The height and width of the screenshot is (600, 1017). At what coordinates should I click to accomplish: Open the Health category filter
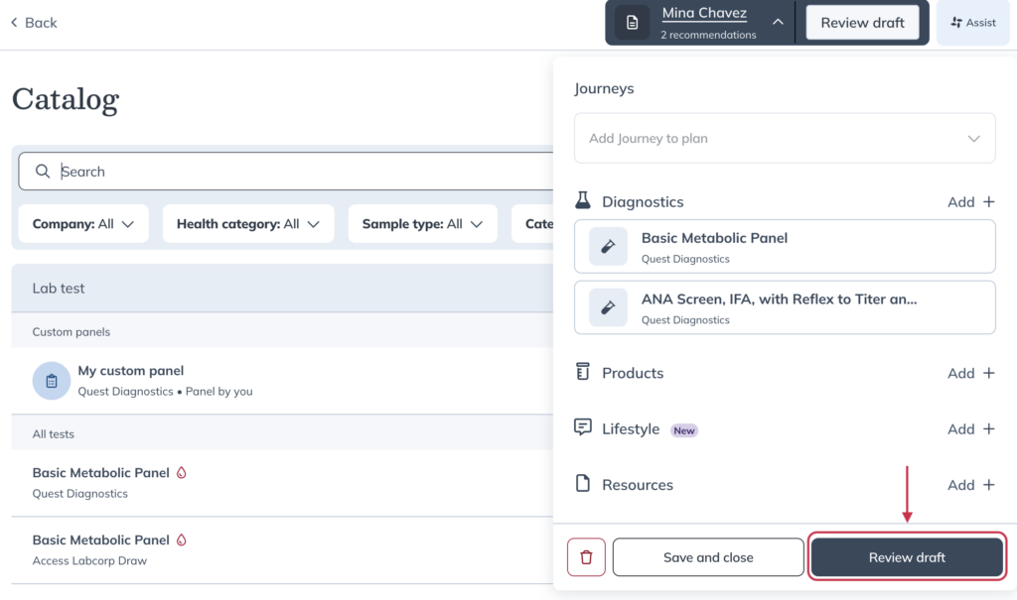(248, 224)
